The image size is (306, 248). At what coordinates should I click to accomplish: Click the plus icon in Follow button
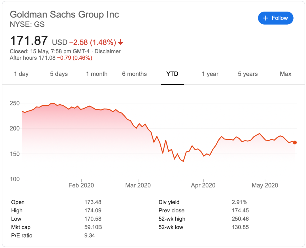pyautogui.click(x=265, y=18)
